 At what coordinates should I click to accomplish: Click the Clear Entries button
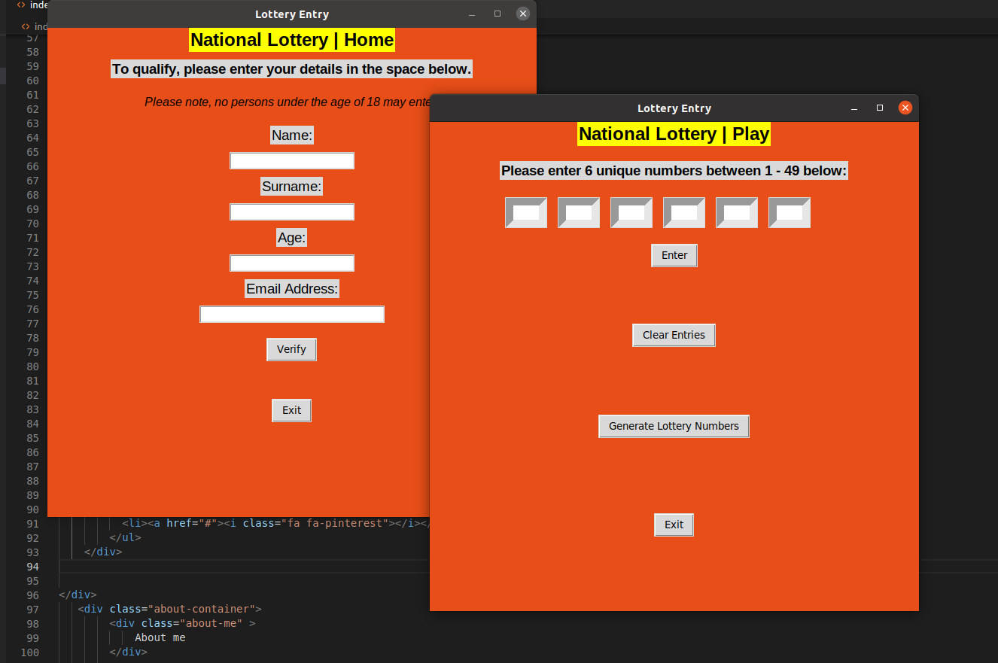[674, 335]
